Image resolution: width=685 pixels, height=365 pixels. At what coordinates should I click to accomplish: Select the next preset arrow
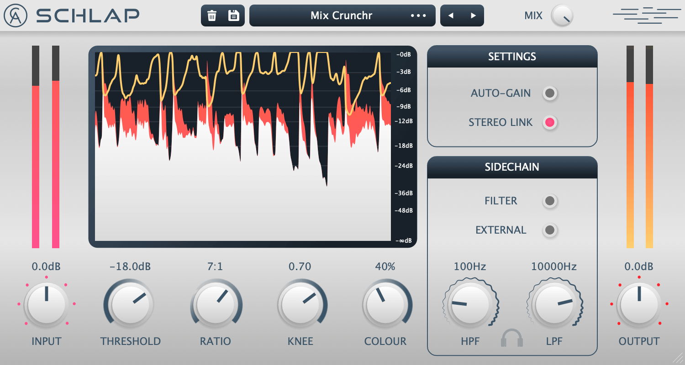coord(473,15)
